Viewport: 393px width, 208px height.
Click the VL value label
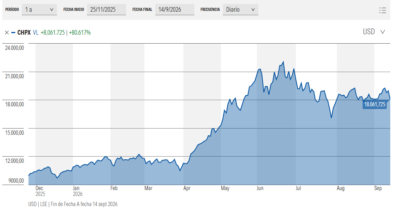tap(36, 33)
